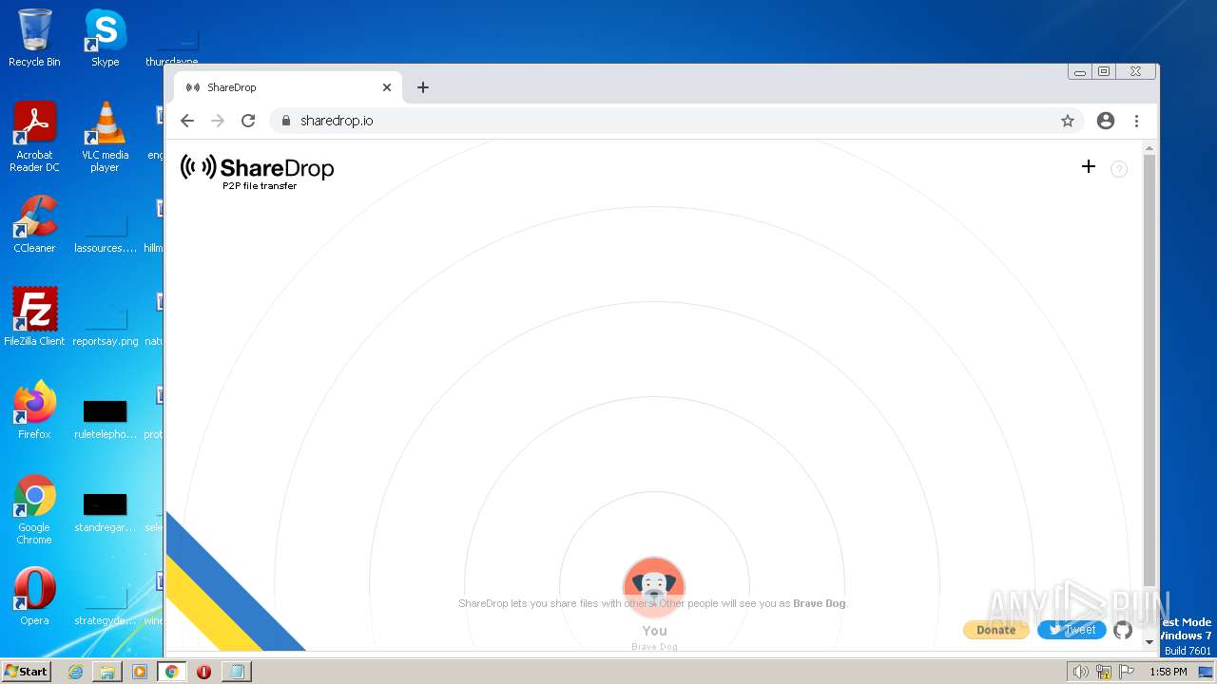1217x684 pixels.
Task: Click the Tweet button
Action: [1072, 630]
